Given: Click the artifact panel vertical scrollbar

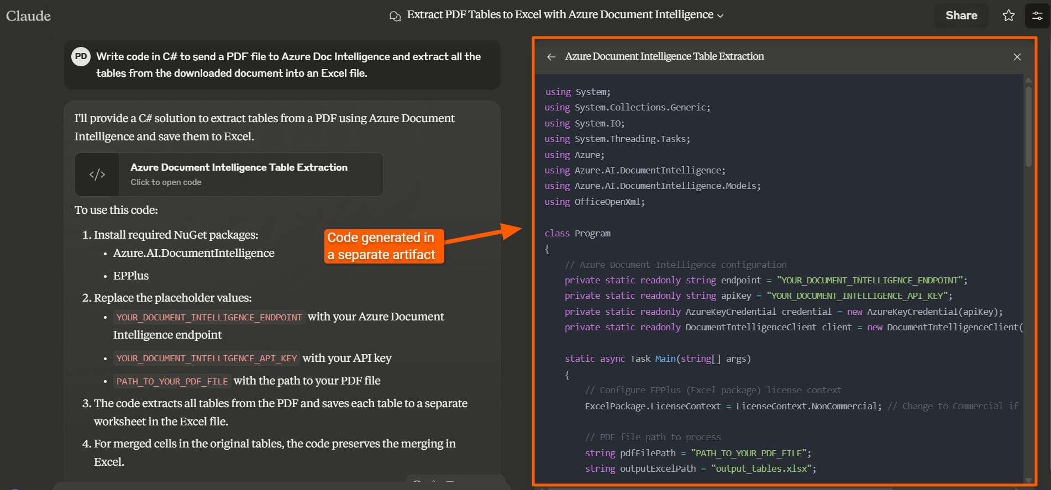Looking at the screenshot, I should point(1028,126).
